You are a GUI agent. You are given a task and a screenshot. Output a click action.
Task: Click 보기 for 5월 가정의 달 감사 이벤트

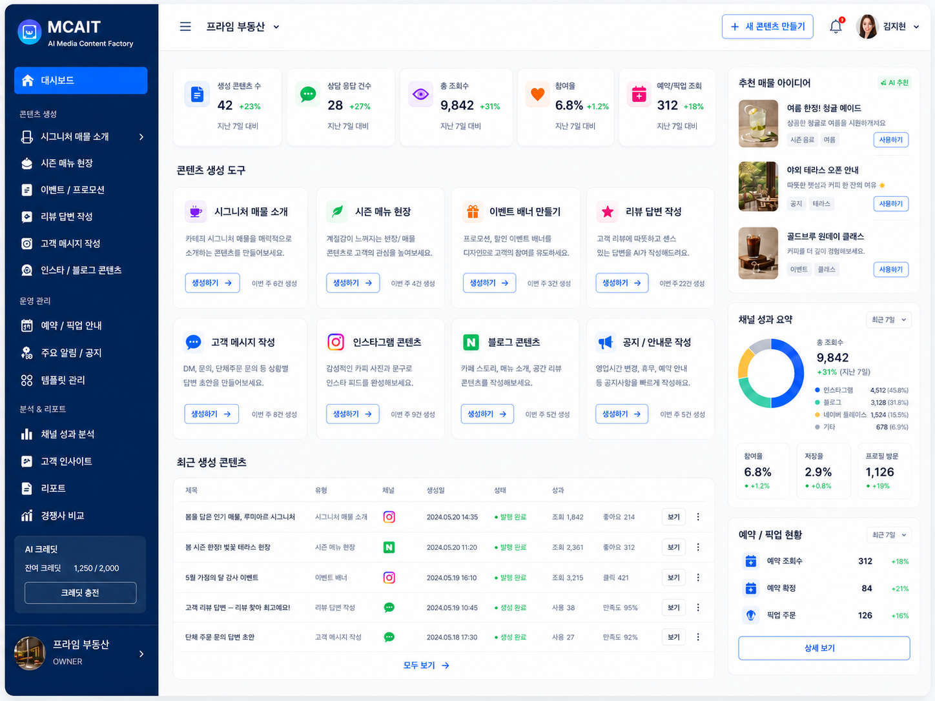(x=673, y=578)
